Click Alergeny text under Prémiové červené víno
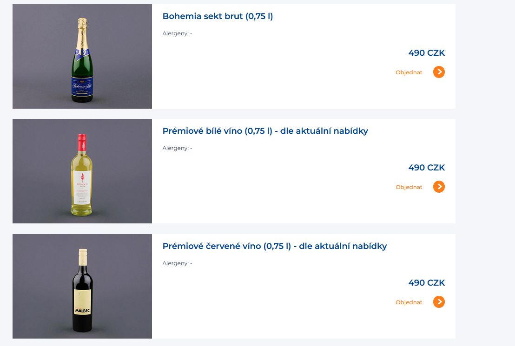 (177, 264)
